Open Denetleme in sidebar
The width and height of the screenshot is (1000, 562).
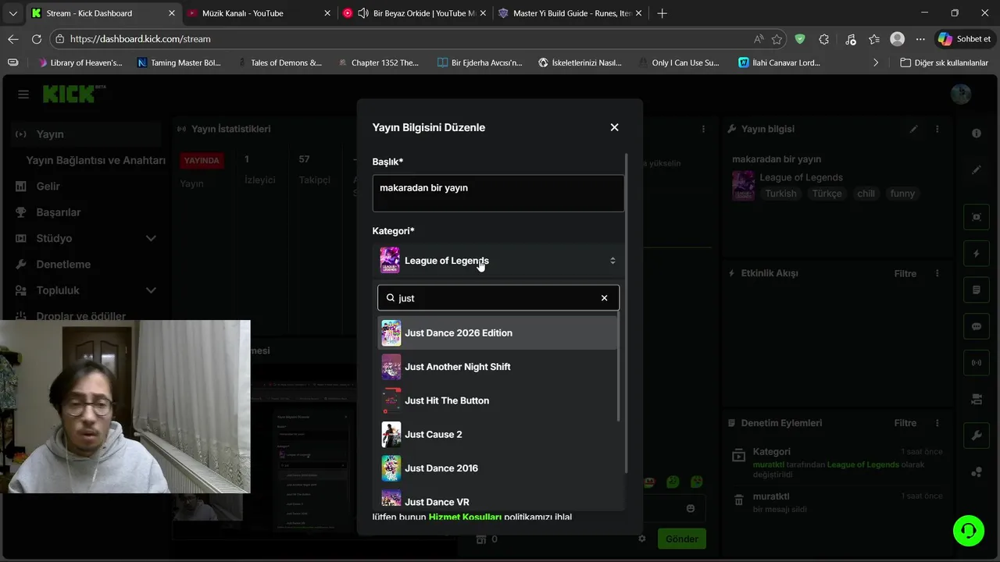pos(86,265)
